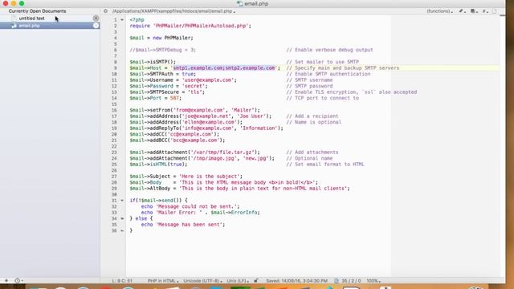This screenshot has height=289, width=514.
Task: Click the 'TCP port to connect to' comment
Action: point(323,98)
